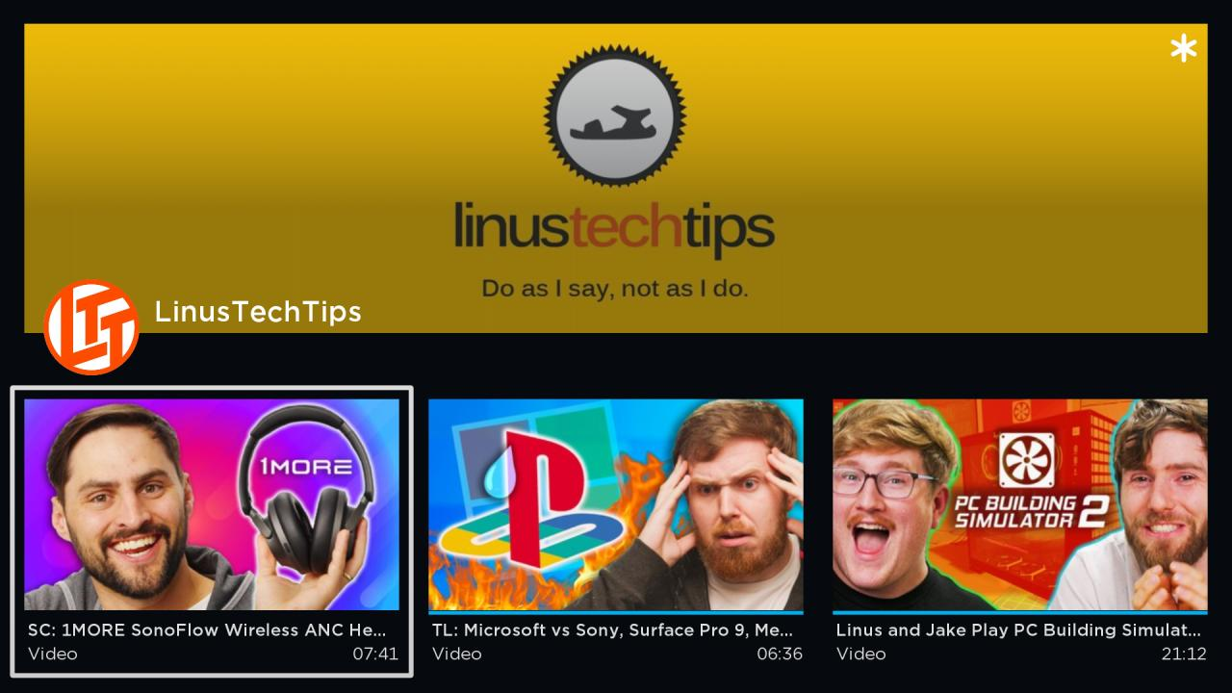Click the asterisk options icon
Image resolution: width=1232 pixels, height=693 pixels.
1183,49
